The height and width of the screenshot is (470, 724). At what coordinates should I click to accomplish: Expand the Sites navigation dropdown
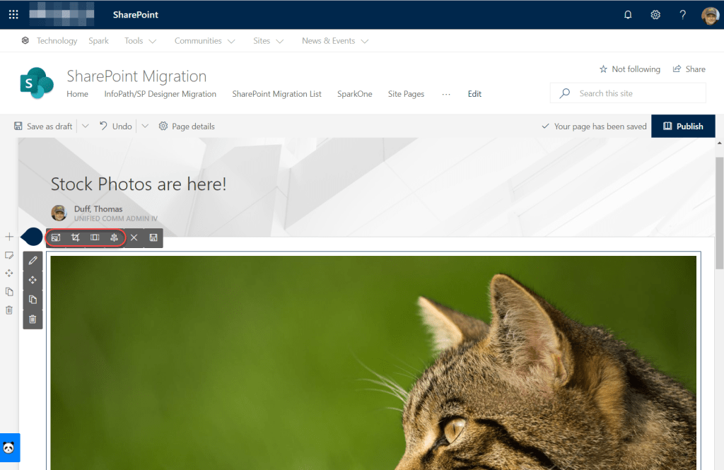[x=267, y=40]
